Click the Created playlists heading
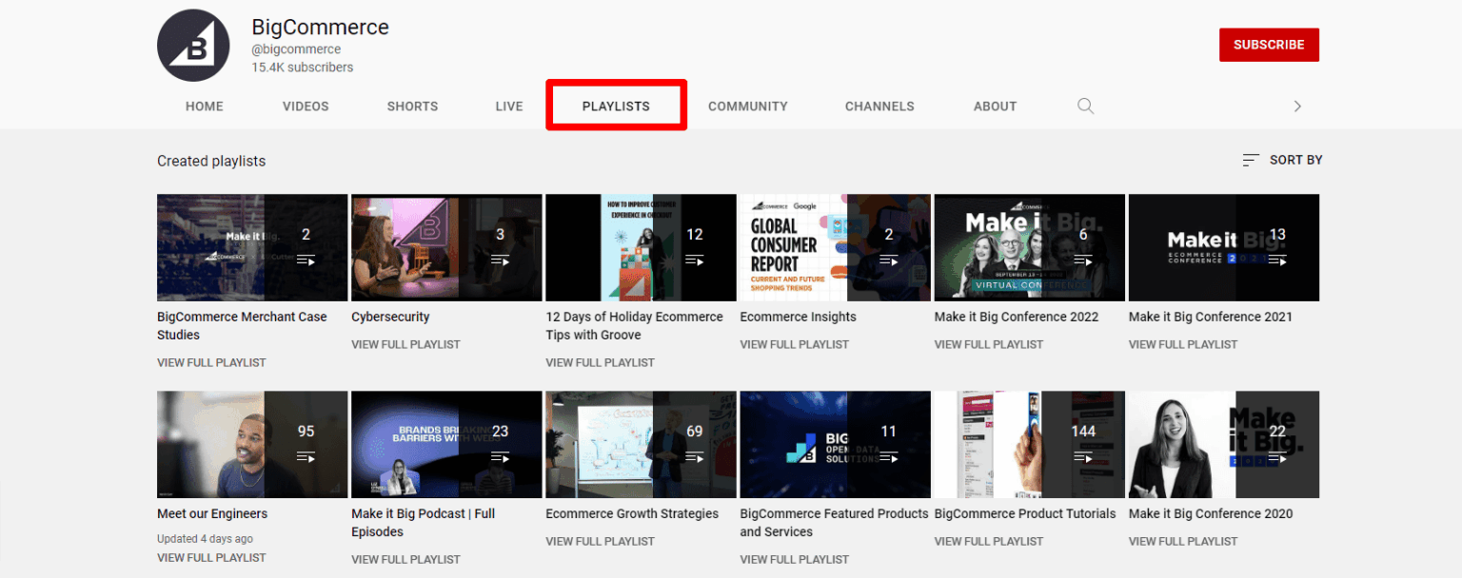Screen dimensions: 1462x578 click(x=211, y=161)
